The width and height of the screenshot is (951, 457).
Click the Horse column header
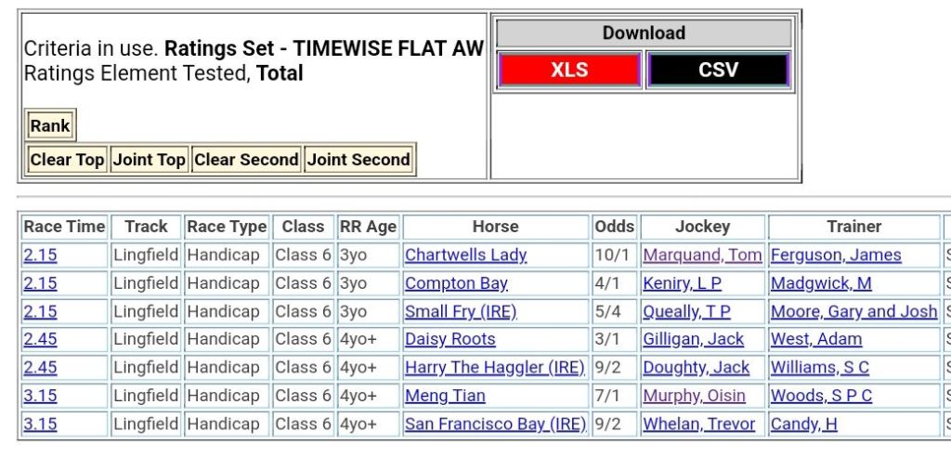click(x=495, y=227)
